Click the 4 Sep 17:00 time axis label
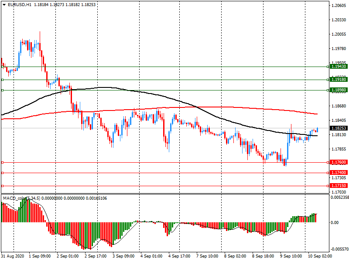Image resolution: width=349 pixels, height=261 pixels. coord(179,256)
